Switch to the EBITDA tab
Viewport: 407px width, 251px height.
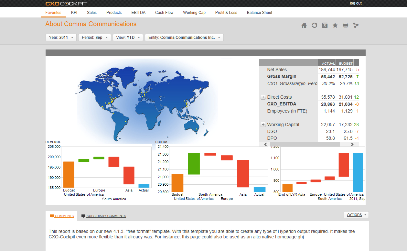pos(138,13)
